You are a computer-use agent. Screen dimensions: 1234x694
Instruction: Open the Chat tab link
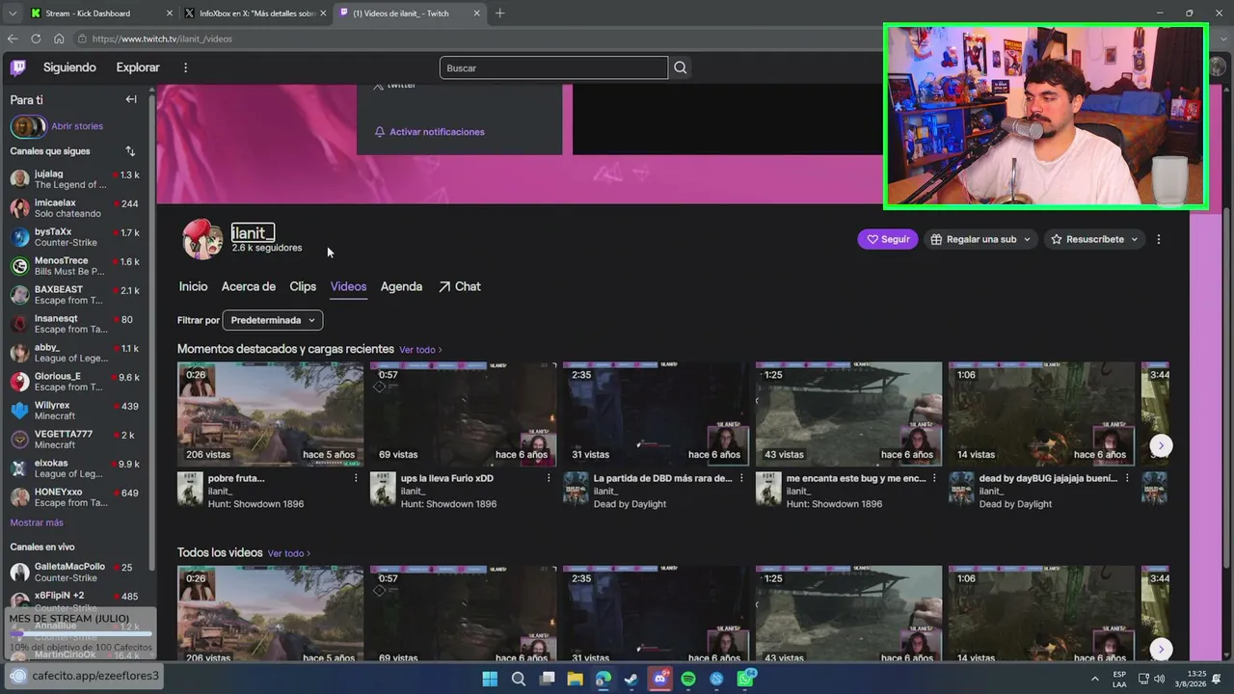tap(459, 286)
